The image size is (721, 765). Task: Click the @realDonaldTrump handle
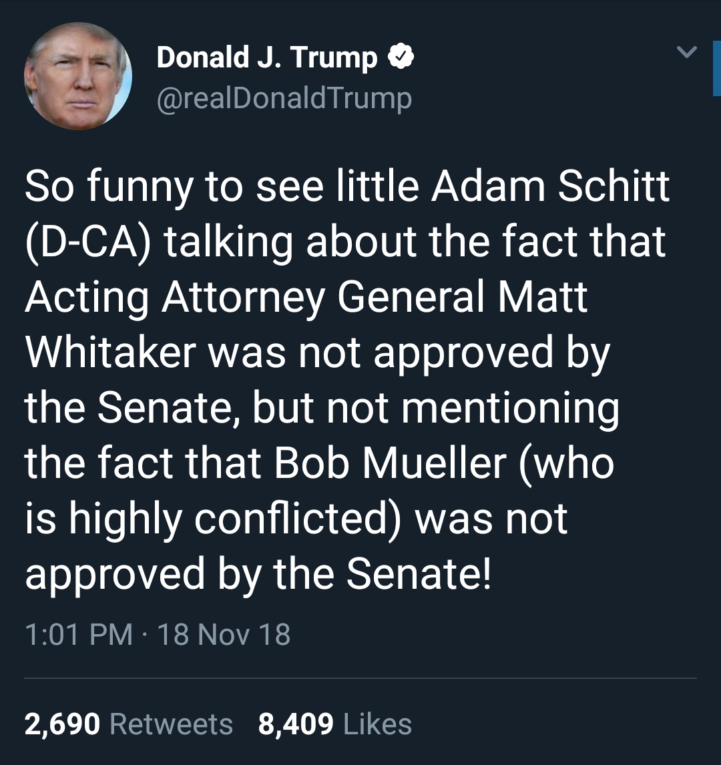click(x=284, y=99)
